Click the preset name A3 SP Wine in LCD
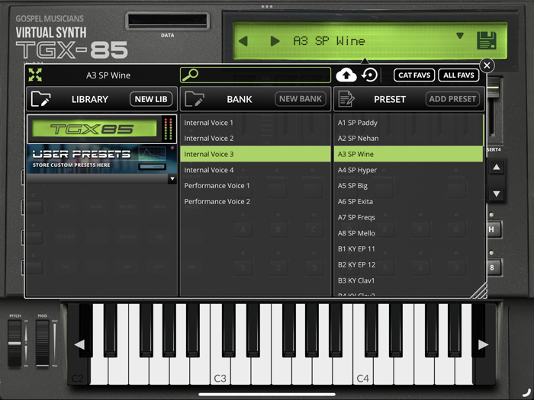This screenshot has height=400, width=534. (x=329, y=41)
